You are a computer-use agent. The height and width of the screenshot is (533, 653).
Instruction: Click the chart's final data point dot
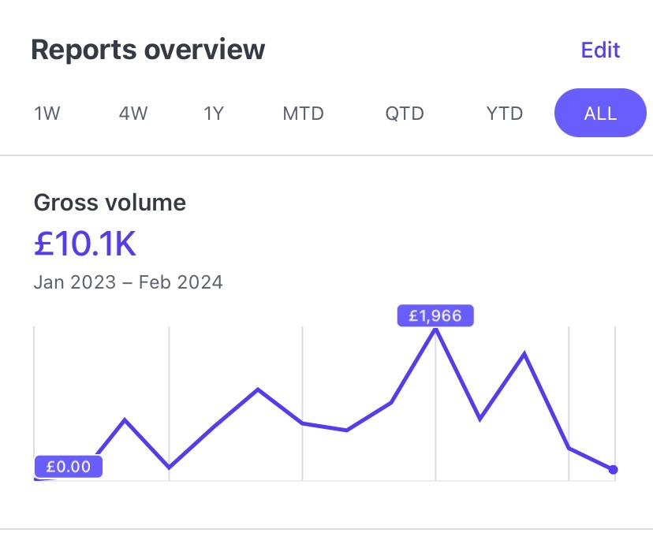pyautogui.click(x=613, y=470)
